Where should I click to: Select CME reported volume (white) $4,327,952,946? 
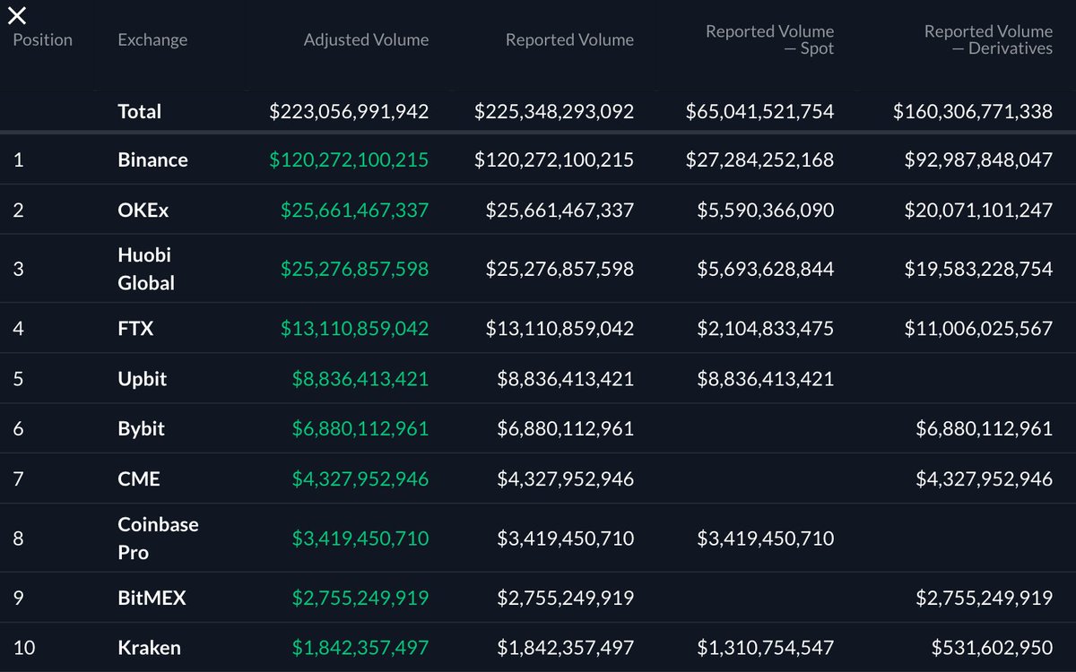click(x=565, y=479)
